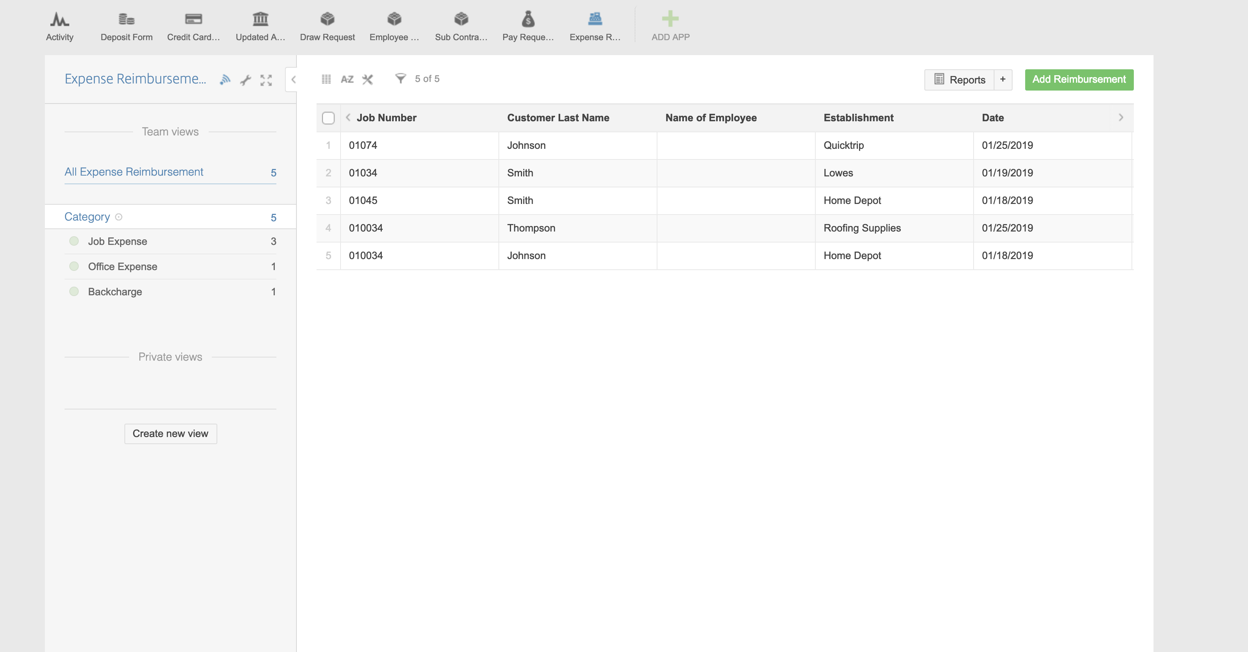Filter by Backcharge category
The height and width of the screenshot is (652, 1248).
tap(115, 292)
